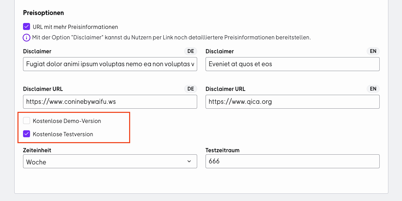Click the Kostenlose Demo-Version label text

point(67,121)
